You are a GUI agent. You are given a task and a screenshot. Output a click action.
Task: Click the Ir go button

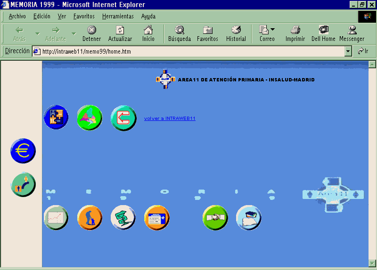click(x=361, y=51)
